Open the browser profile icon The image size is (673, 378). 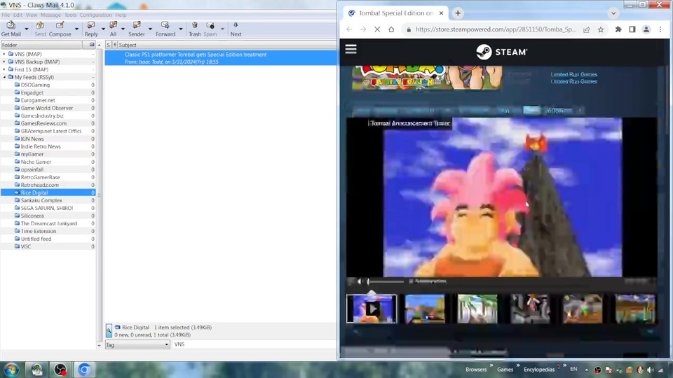(x=646, y=29)
